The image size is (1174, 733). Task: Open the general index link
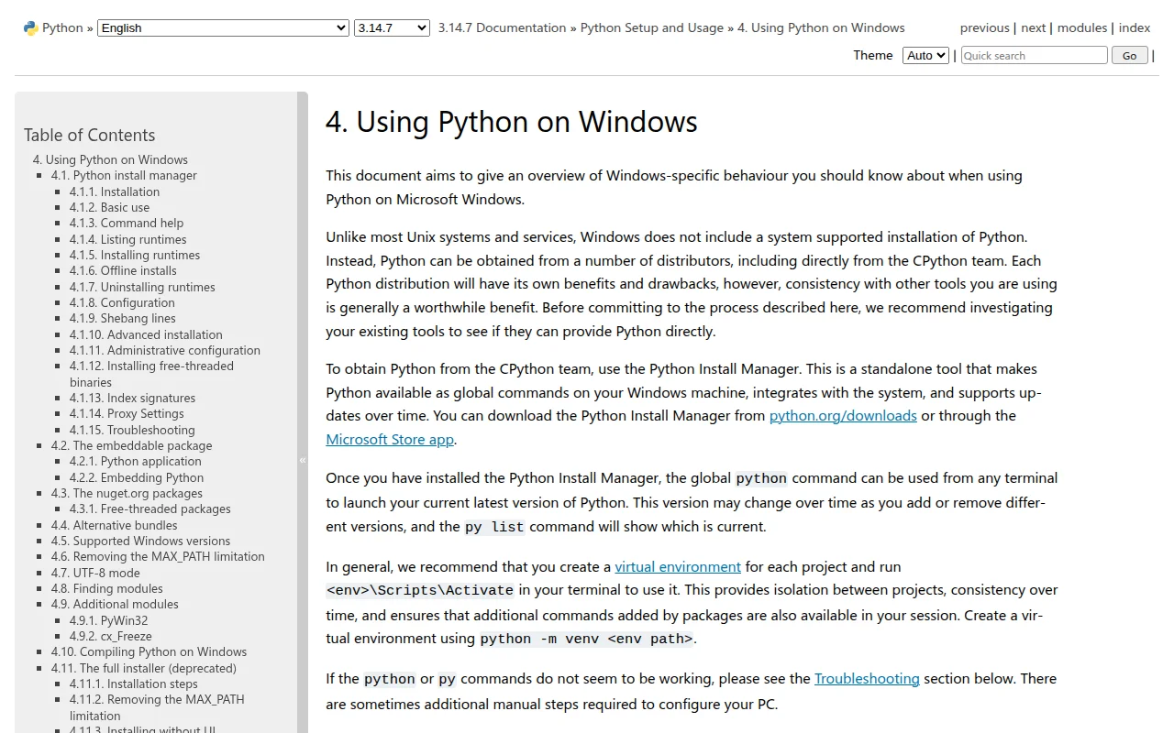pyautogui.click(x=1135, y=27)
